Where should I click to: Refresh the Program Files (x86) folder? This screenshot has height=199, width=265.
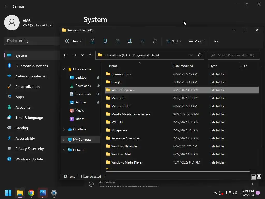(200, 55)
